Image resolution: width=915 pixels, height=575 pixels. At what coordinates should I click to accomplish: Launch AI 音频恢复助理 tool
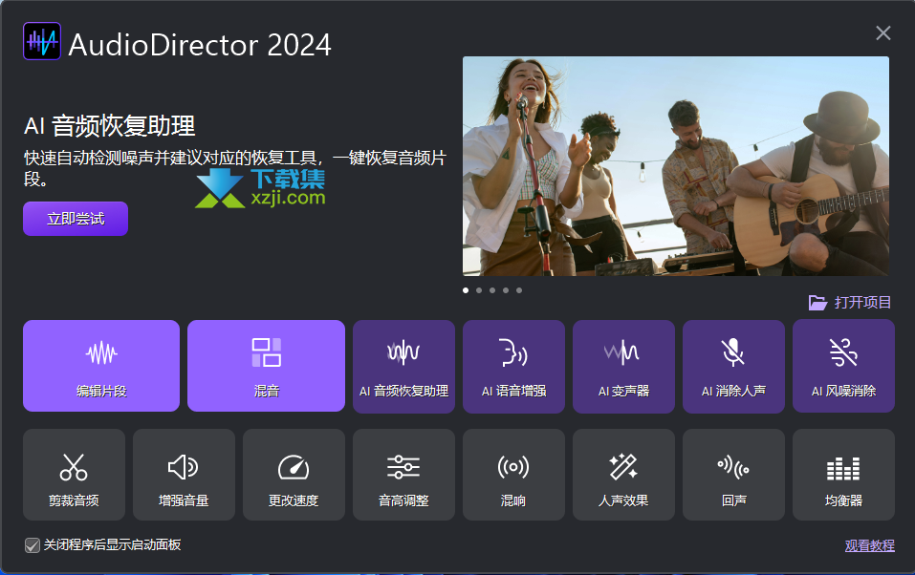point(403,366)
